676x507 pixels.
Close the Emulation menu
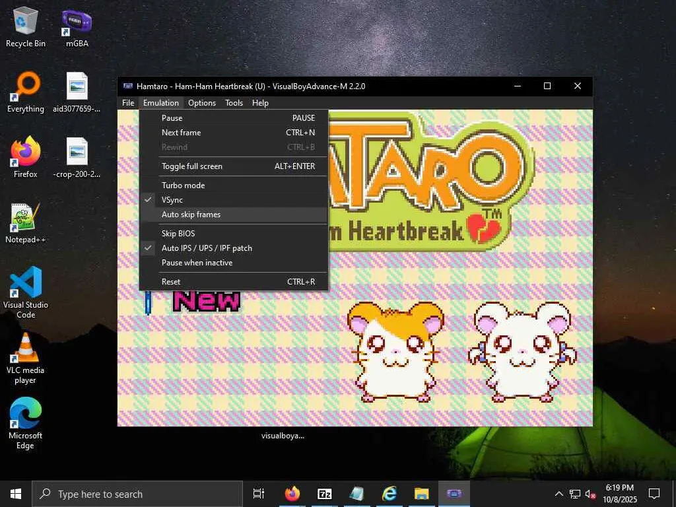161,102
